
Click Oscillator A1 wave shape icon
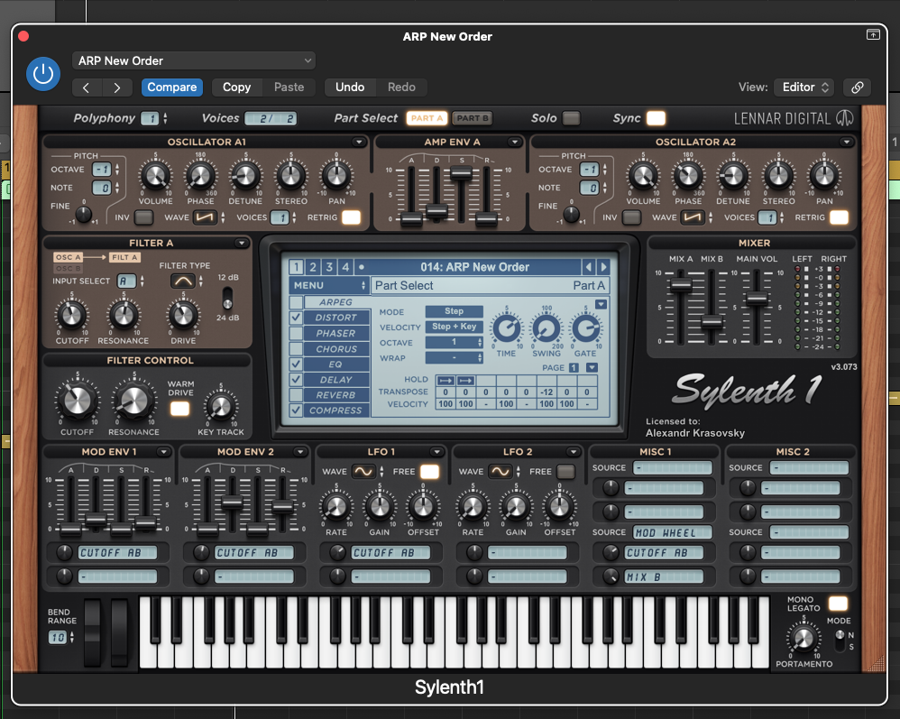coord(205,217)
